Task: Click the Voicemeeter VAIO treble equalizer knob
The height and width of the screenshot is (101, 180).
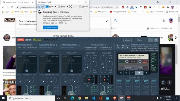Action: pyautogui.click(x=87, y=58)
